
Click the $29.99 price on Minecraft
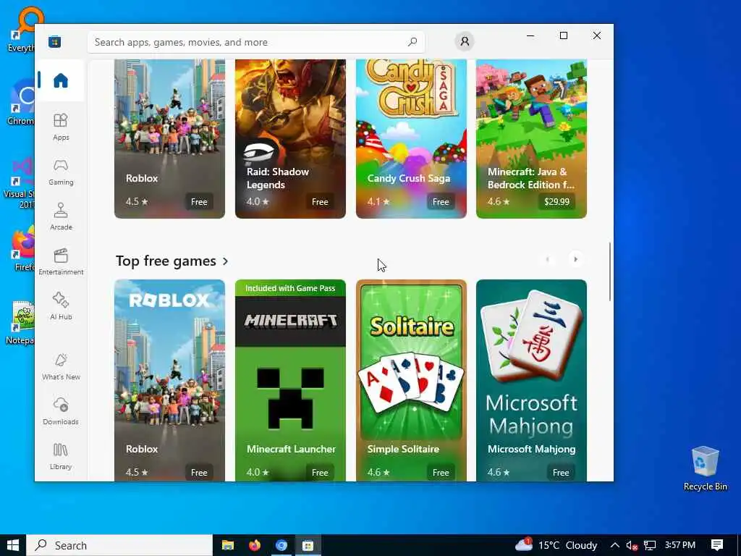pos(556,202)
